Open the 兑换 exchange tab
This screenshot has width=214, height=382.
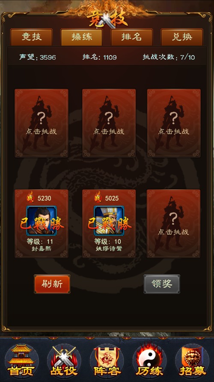click(182, 37)
